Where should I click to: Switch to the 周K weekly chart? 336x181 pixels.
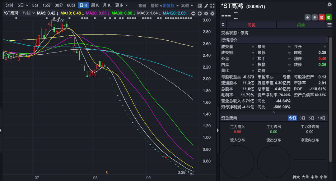click(x=95, y=6)
